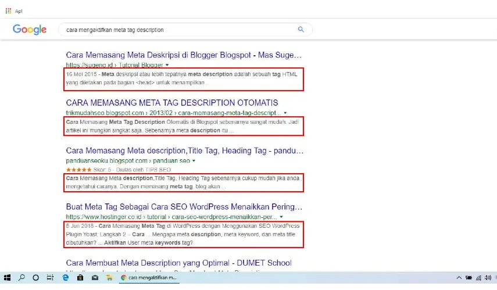Expand the dropdown arrow next to trikmudahseo.blogspot.com URL
Image resolution: width=497 pixels, height=290 pixels.
[x=285, y=113]
